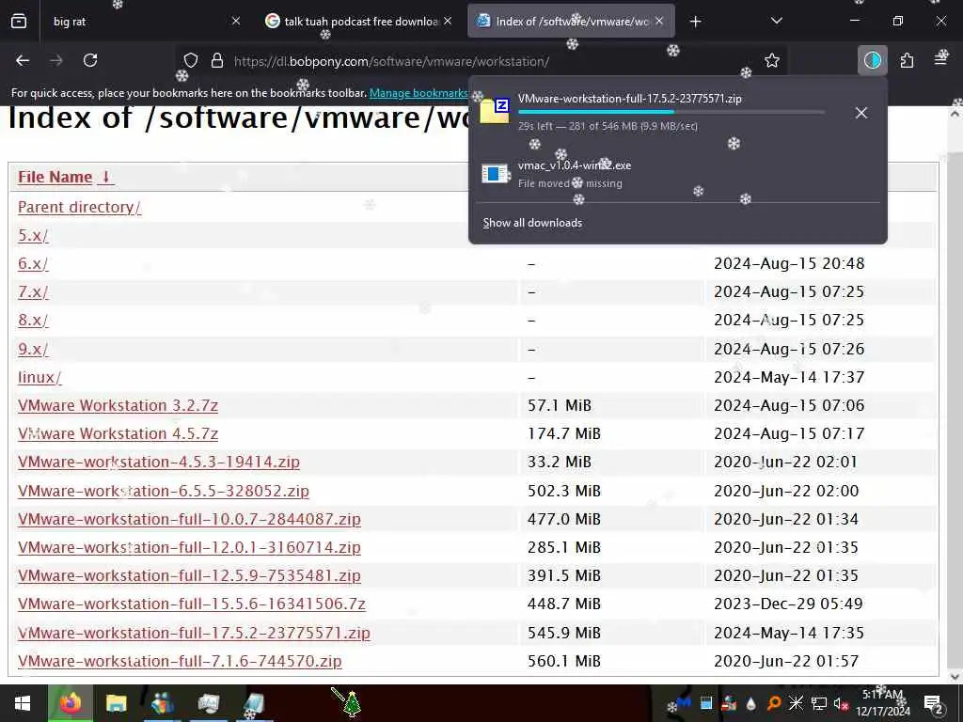Bookmark this page with the star icon
Screen dimensions: 963x722
772,60
